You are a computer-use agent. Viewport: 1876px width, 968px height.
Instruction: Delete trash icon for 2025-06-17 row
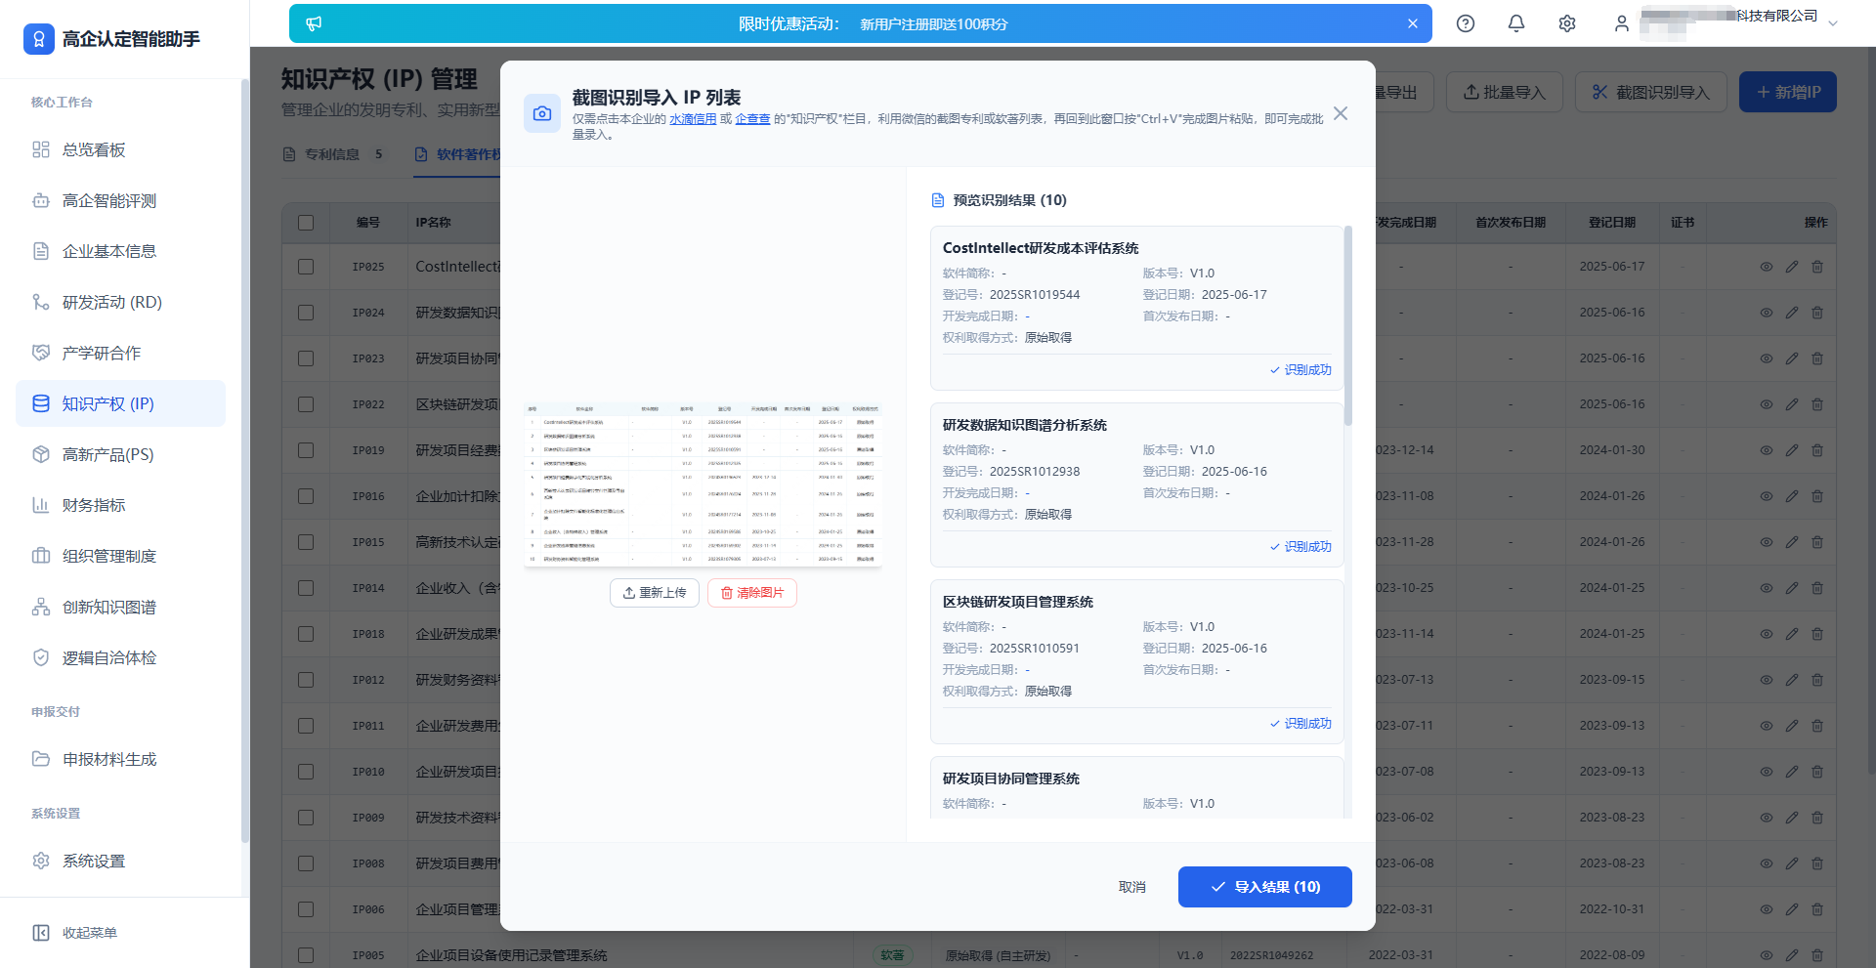pyautogui.click(x=1817, y=267)
